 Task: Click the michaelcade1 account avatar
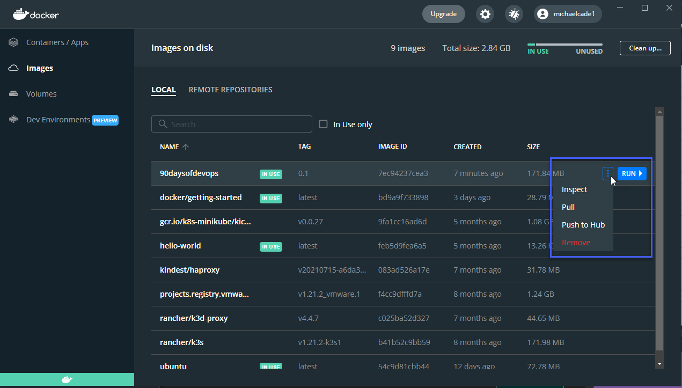(542, 14)
